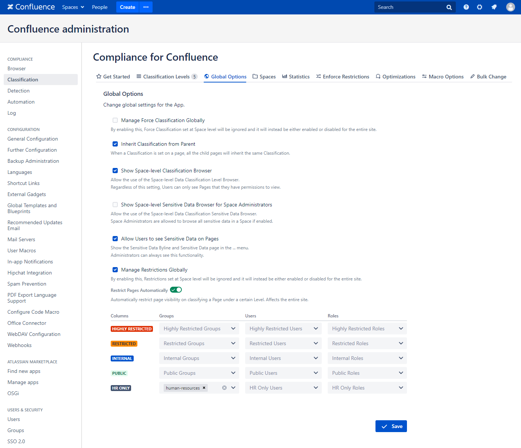Screen dimensions: 521x448
Task: Switch to the Spaces tab
Action: click(264, 77)
